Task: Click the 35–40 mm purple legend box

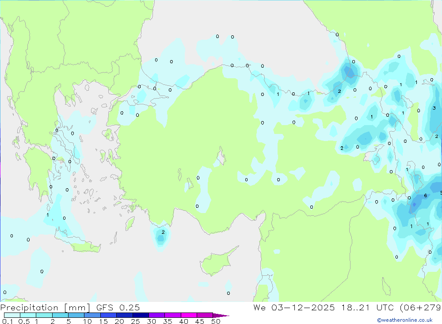Action: pyautogui.click(x=173, y=315)
